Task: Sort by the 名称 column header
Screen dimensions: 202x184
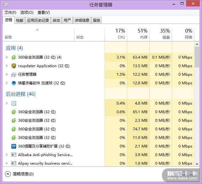Action: point(38,34)
